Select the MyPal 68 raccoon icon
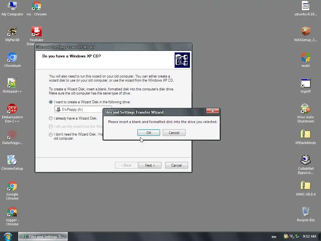The width and height of the screenshot is (321, 241). 12,35
